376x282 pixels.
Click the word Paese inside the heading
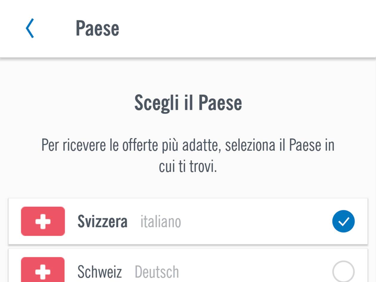pos(220,103)
